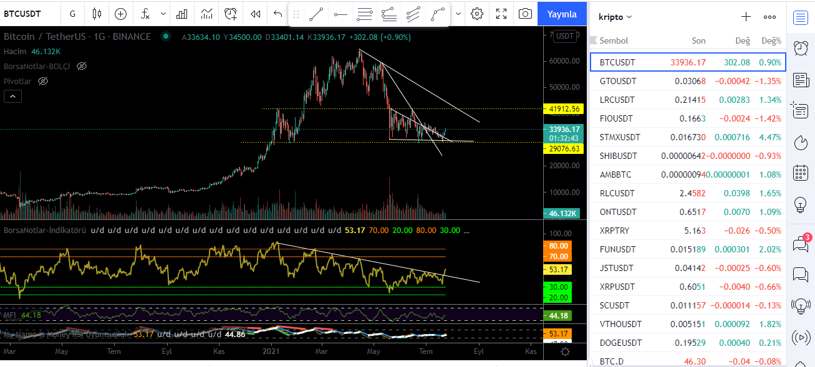Select GTOUSDT in the watchlist
This screenshot has height=367, width=815.
(x=688, y=81)
